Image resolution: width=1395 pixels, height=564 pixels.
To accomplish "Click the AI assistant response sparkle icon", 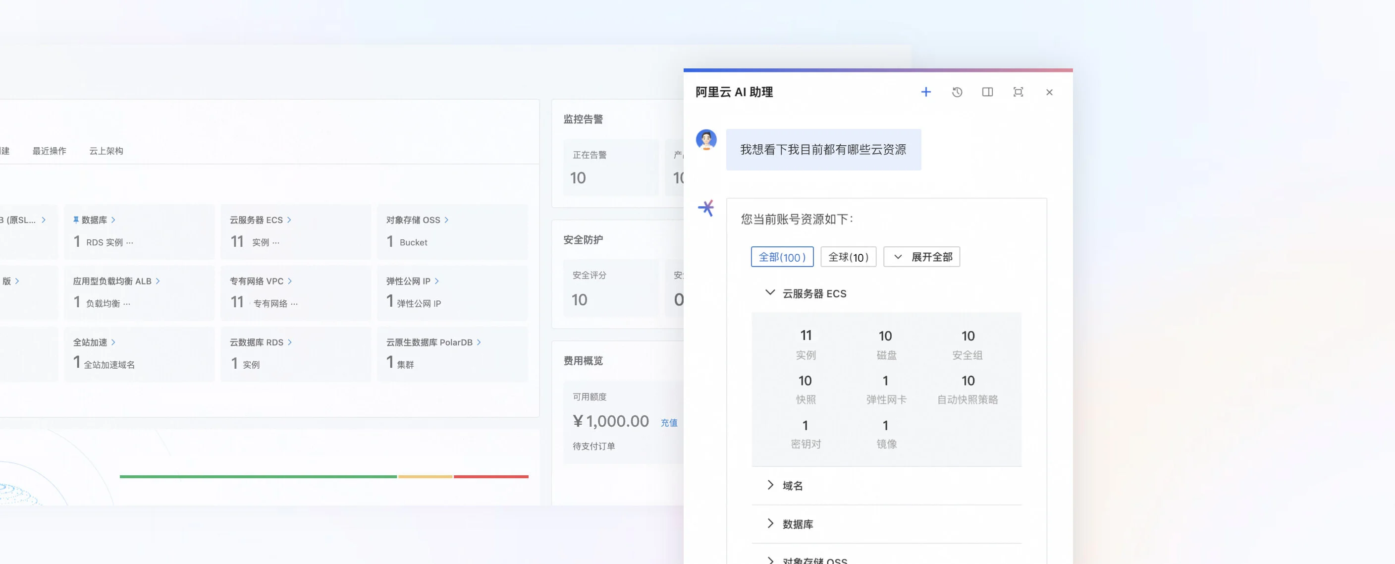I will (x=706, y=208).
